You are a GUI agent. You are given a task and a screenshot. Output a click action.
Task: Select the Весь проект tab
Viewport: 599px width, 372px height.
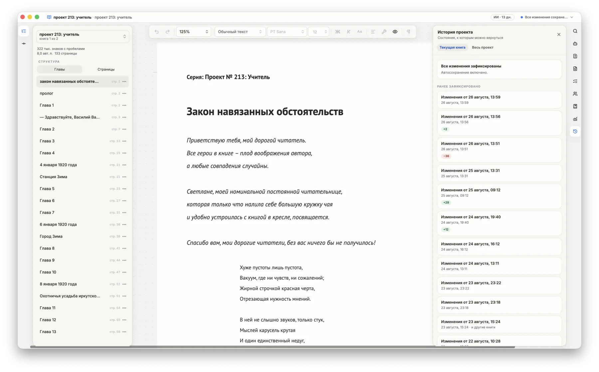[483, 47]
